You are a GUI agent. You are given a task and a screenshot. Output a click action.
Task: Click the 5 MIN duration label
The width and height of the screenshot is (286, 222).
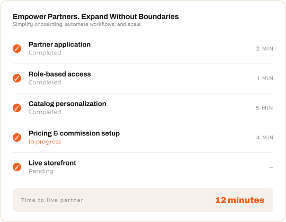[x=264, y=108]
